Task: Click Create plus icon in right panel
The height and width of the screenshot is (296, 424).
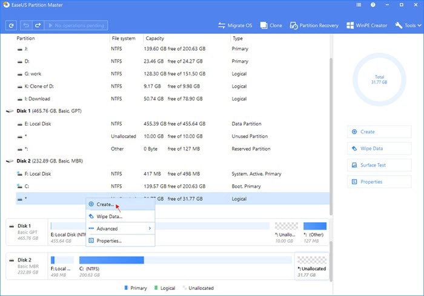Action: pos(354,132)
